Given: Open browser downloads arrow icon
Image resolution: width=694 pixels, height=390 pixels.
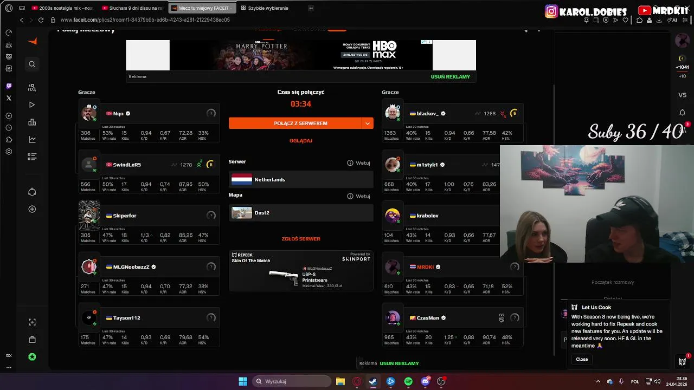Looking at the screenshot, I should pyautogui.click(x=659, y=20).
